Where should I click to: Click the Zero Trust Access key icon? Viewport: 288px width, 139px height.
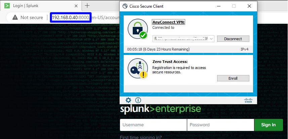point(138,68)
